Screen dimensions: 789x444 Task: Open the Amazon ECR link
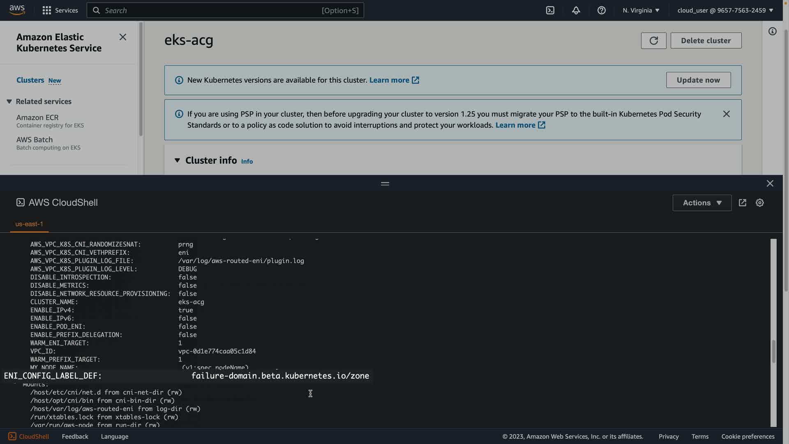(x=37, y=118)
